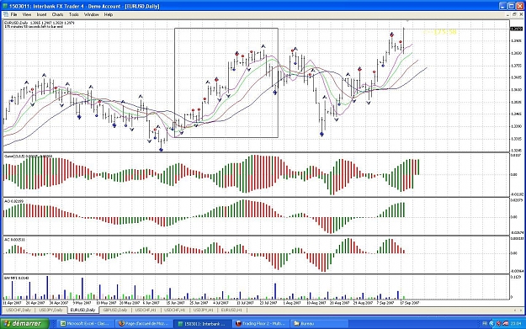The image size is (526, 329).
Task: Select the 1503011: Interbank taskbar button
Action: tap(202, 324)
